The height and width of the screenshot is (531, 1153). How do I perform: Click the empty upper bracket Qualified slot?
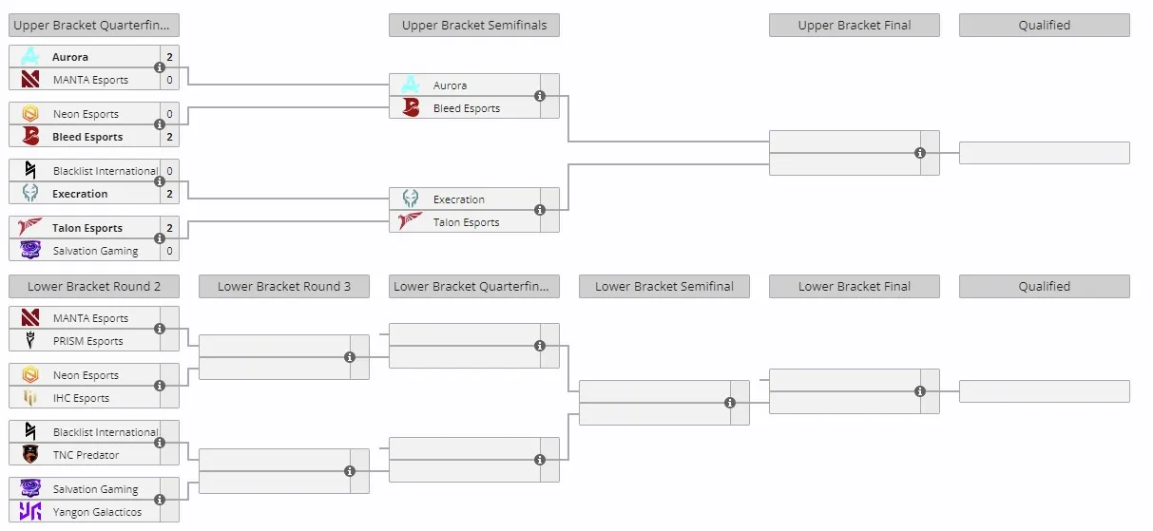pos(1045,153)
